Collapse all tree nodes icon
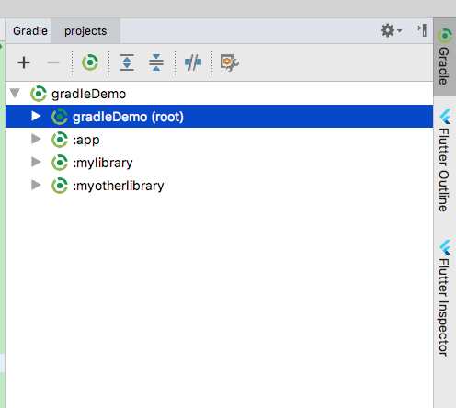 pyautogui.click(x=156, y=62)
